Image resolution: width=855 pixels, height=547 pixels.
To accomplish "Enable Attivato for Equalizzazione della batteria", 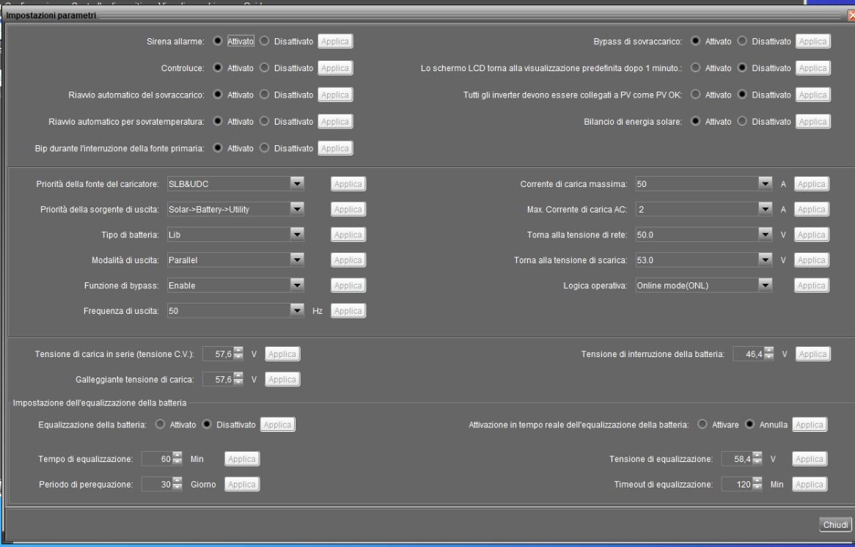I will [160, 425].
